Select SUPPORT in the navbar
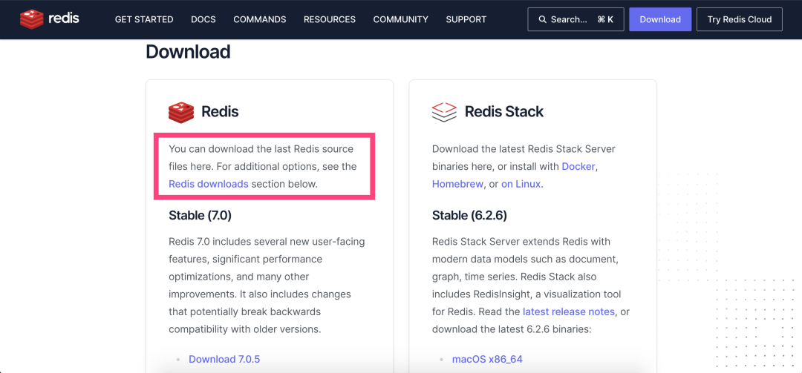 click(466, 19)
